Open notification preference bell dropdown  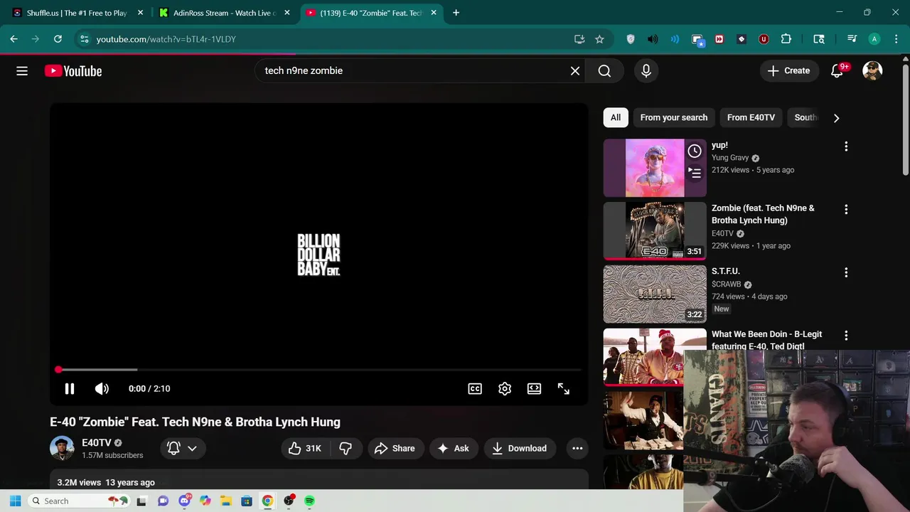click(182, 449)
